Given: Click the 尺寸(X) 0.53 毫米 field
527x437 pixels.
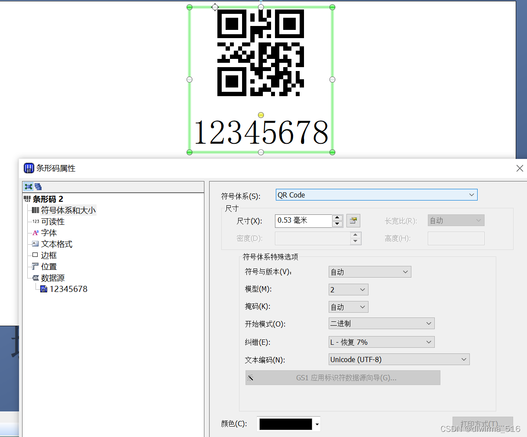Looking at the screenshot, I should tap(304, 220).
